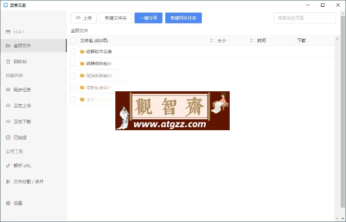This screenshot has height=222, width=346.
Task: Maximize the 蓝奏云盘 window
Action: pos(322,5)
